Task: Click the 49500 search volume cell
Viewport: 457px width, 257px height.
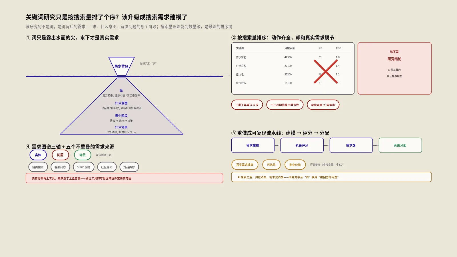Action: point(288,57)
